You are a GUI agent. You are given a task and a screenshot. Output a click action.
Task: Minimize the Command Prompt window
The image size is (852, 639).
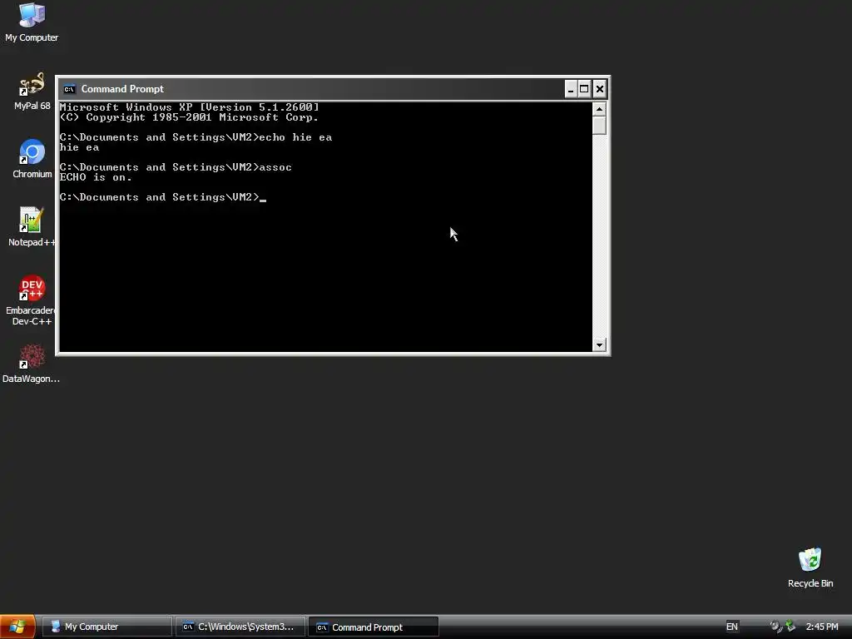tap(570, 89)
